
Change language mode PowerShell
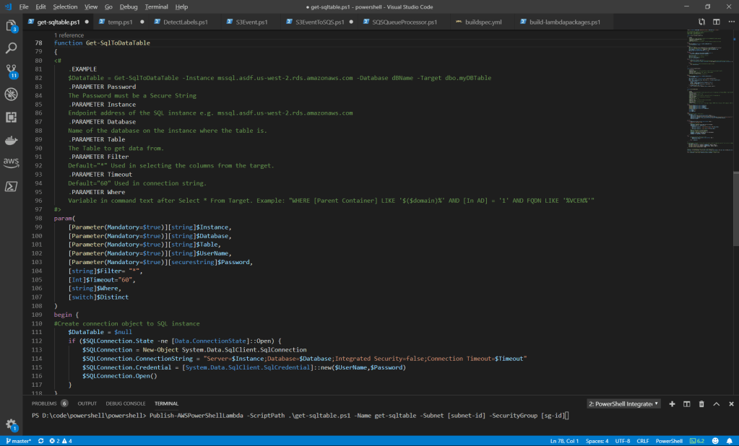pyautogui.click(x=669, y=441)
